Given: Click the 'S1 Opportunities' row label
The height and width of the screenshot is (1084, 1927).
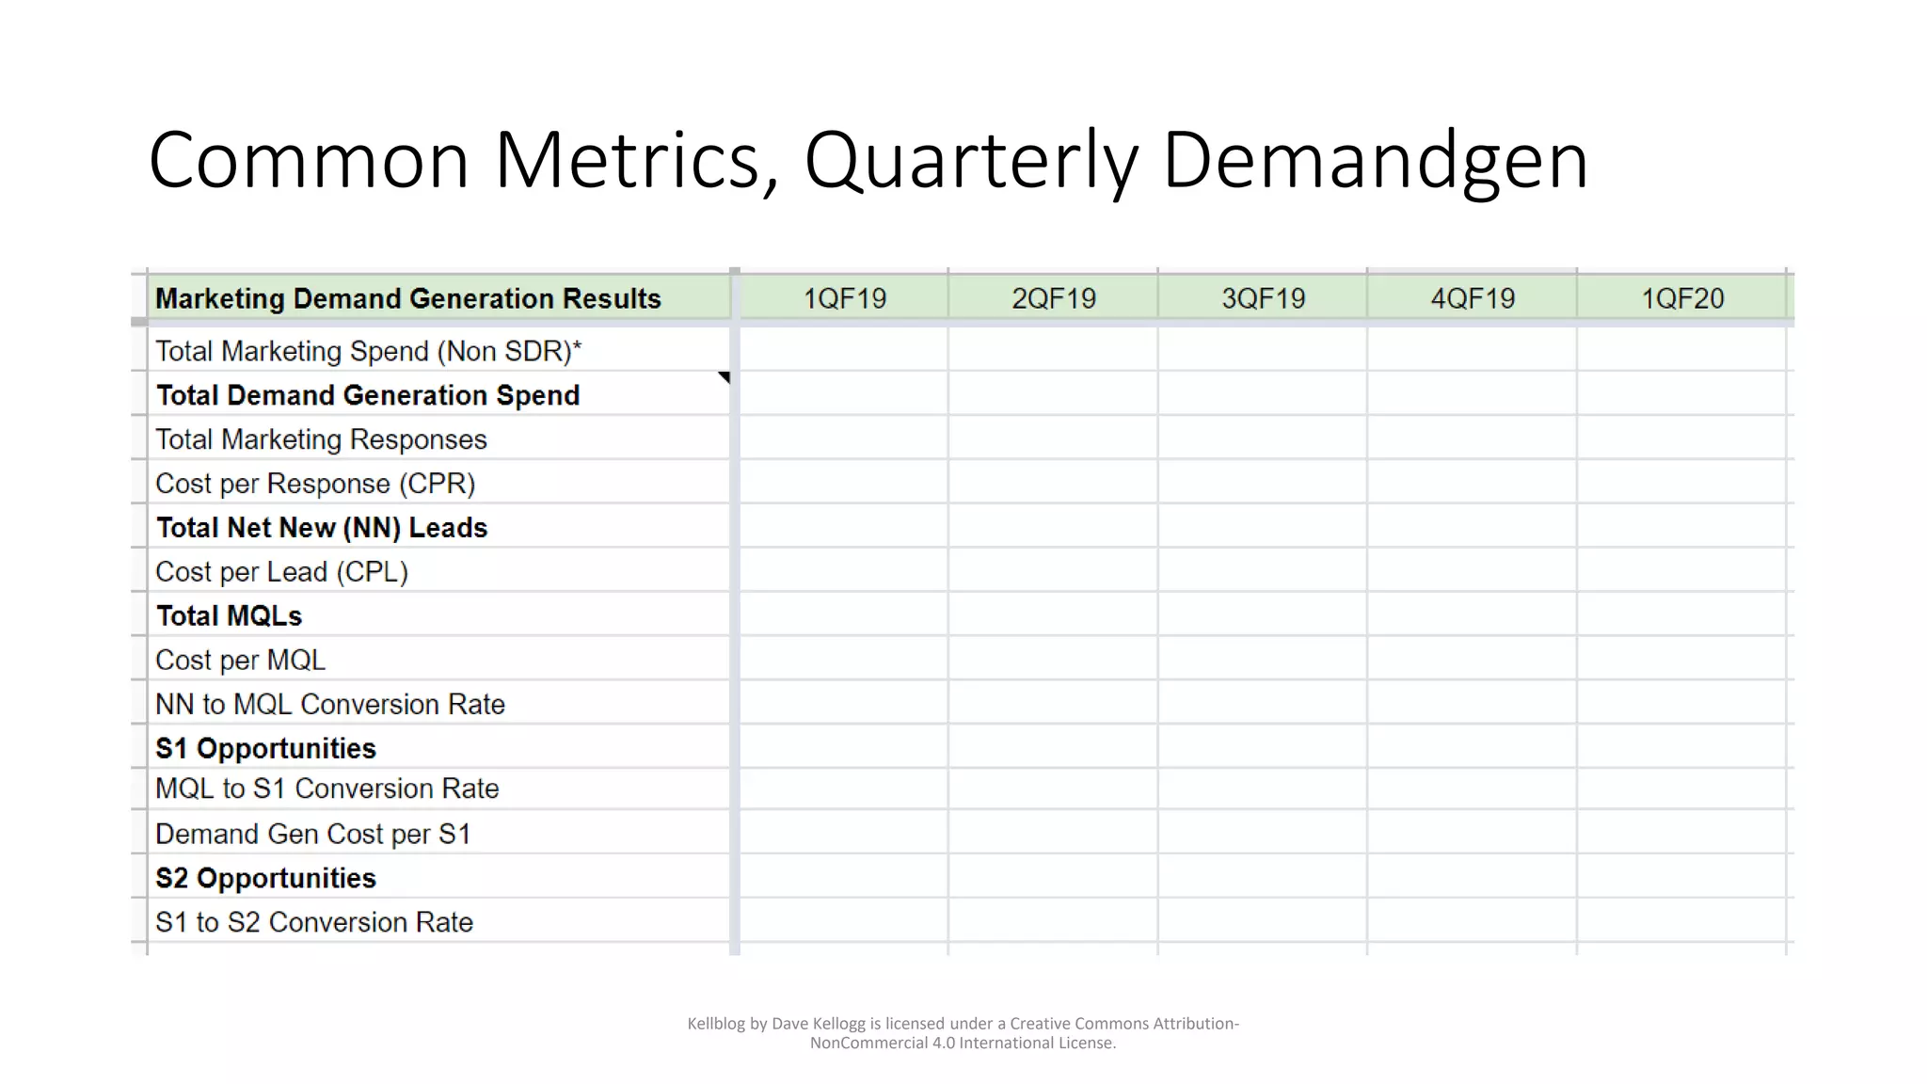Looking at the screenshot, I should [x=265, y=749].
